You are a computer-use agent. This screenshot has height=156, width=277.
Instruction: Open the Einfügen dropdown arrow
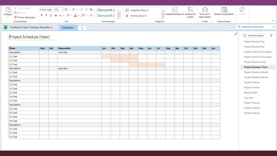(8, 17)
